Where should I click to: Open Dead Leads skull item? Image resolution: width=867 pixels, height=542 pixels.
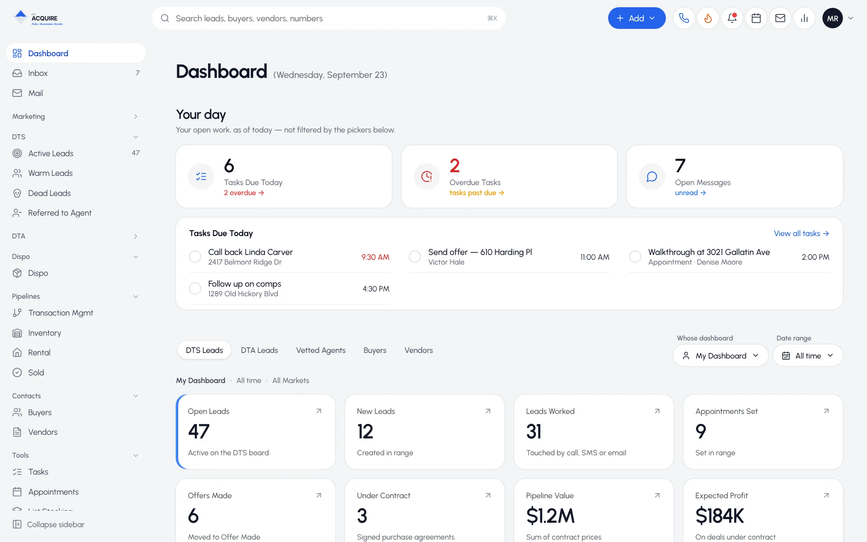pos(76,193)
